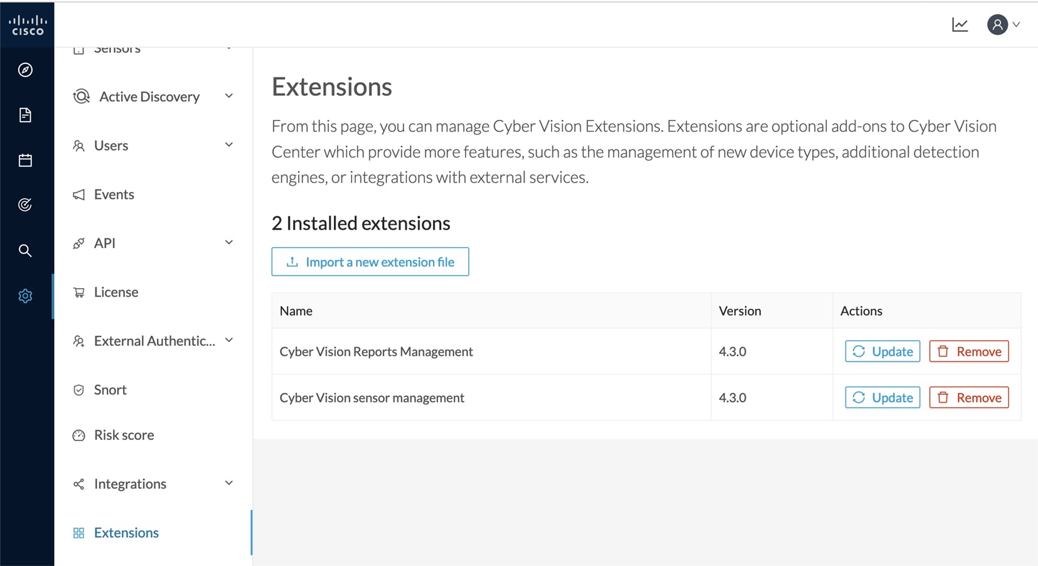Click the Monitor target icon in sidebar

coord(25,205)
